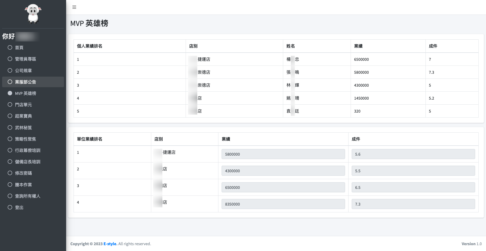Open 超業寶典 sidebar item

pos(23,116)
